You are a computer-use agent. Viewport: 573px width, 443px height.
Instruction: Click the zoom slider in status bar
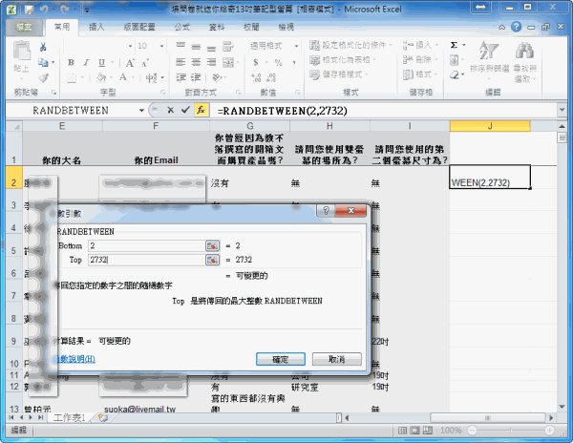click(511, 431)
